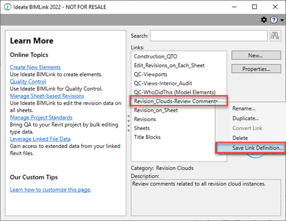
Task: Choose Rename... from context menu
Action: (244, 109)
